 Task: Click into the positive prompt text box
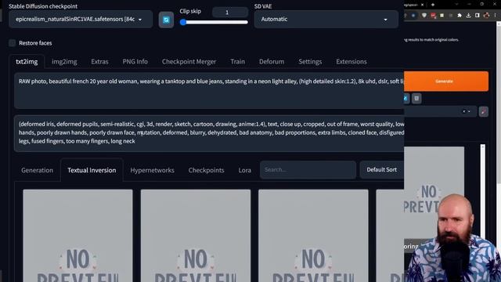209,90
